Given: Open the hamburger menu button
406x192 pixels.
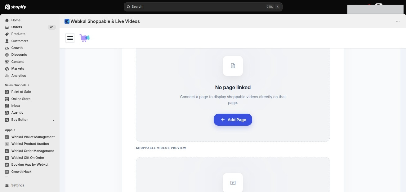Looking at the screenshot, I should (70, 38).
